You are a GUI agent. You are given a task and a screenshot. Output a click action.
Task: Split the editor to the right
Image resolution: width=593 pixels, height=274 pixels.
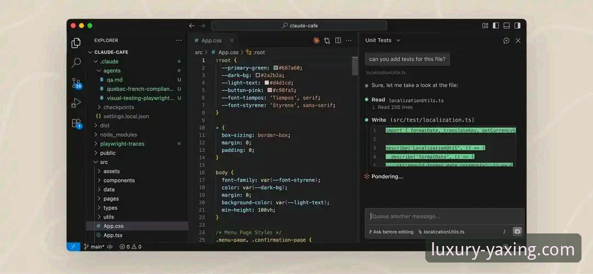click(x=338, y=41)
